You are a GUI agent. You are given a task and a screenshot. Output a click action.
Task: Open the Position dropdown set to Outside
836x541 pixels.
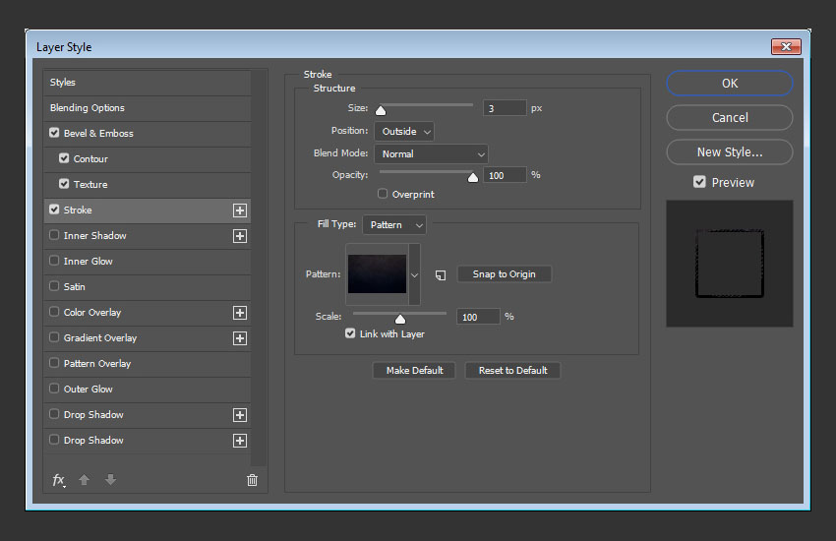(x=403, y=131)
